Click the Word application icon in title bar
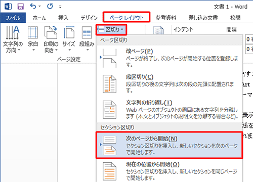Viewport: 253px width, 182px height. pos(8,7)
